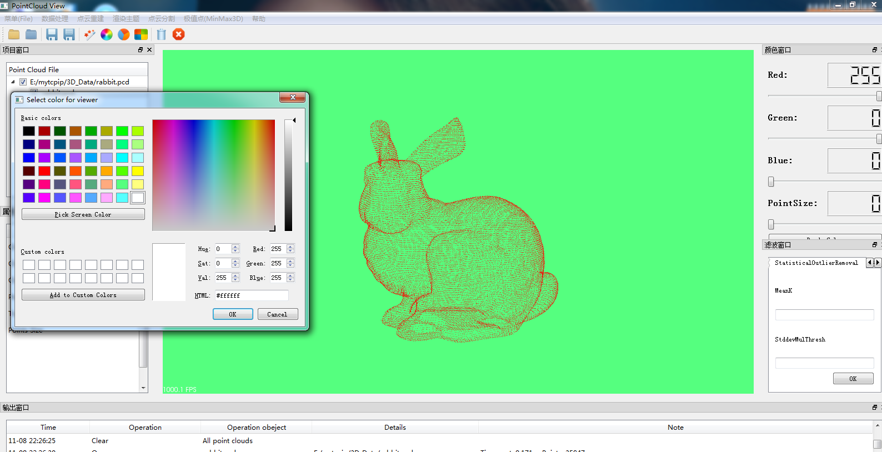Open the rainbow color wheel tool
882x452 pixels.
pos(107,34)
